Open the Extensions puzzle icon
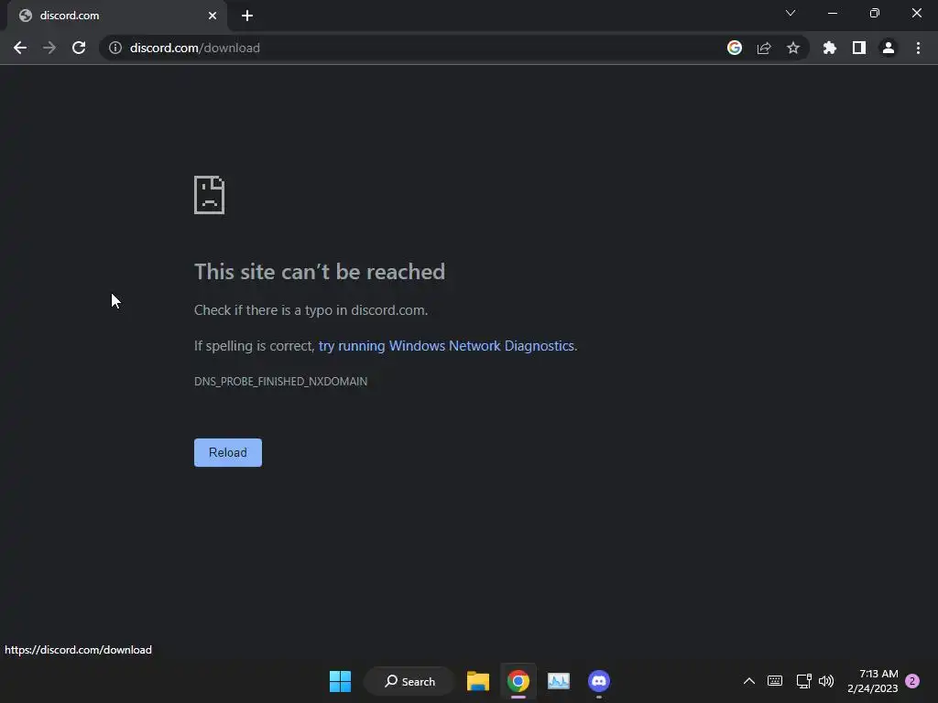 click(x=830, y=48)
